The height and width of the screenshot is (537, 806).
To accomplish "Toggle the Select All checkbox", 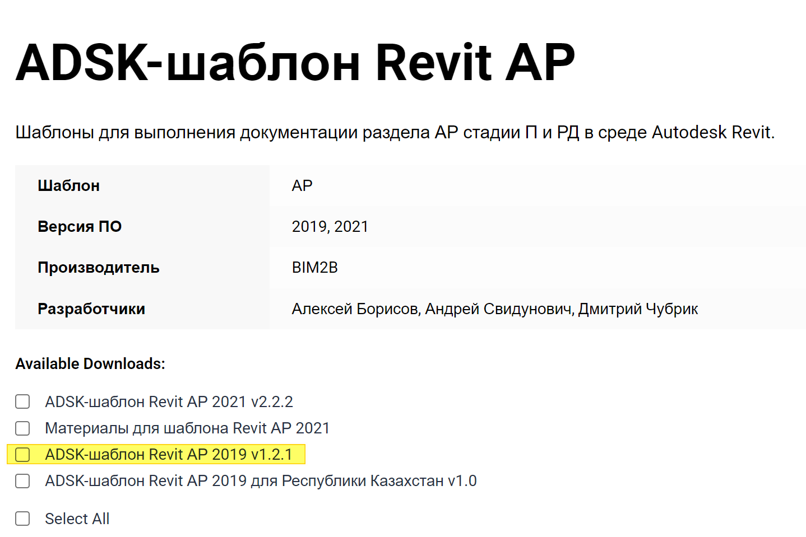I will click(22, 519).
